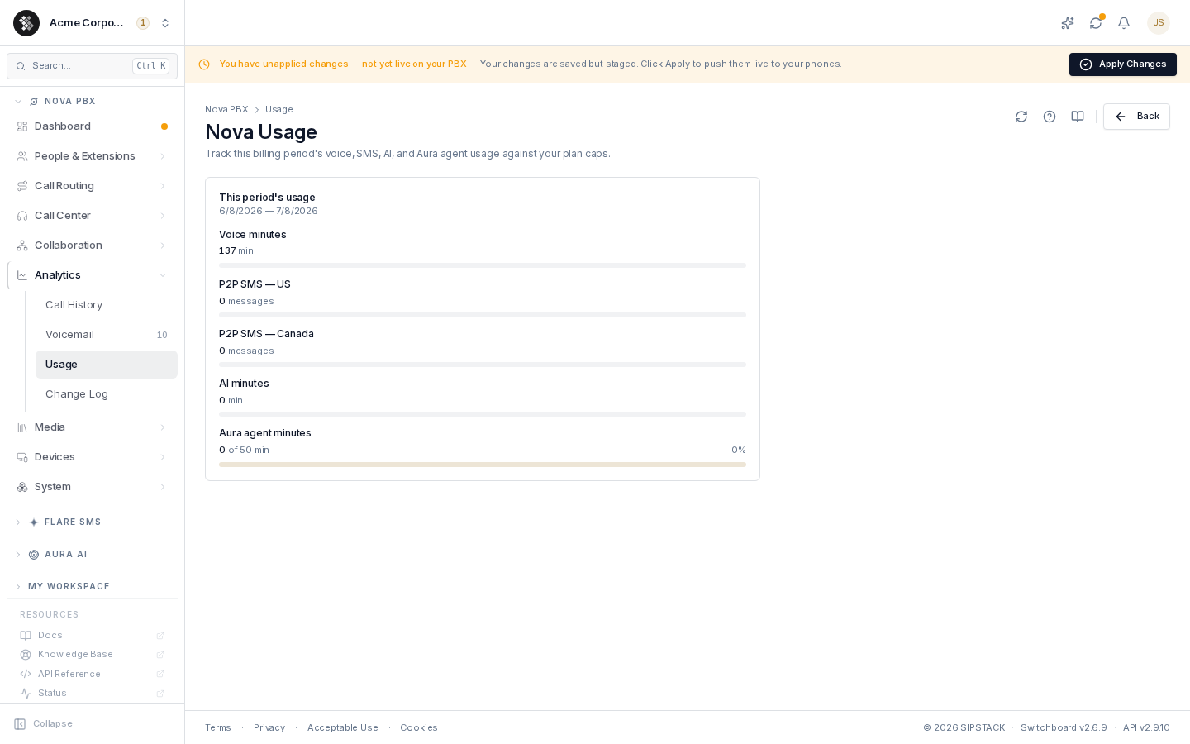Open the Call Center menu item
Viewport: 1190px width, 744px height.
click(x=92, y=216)
